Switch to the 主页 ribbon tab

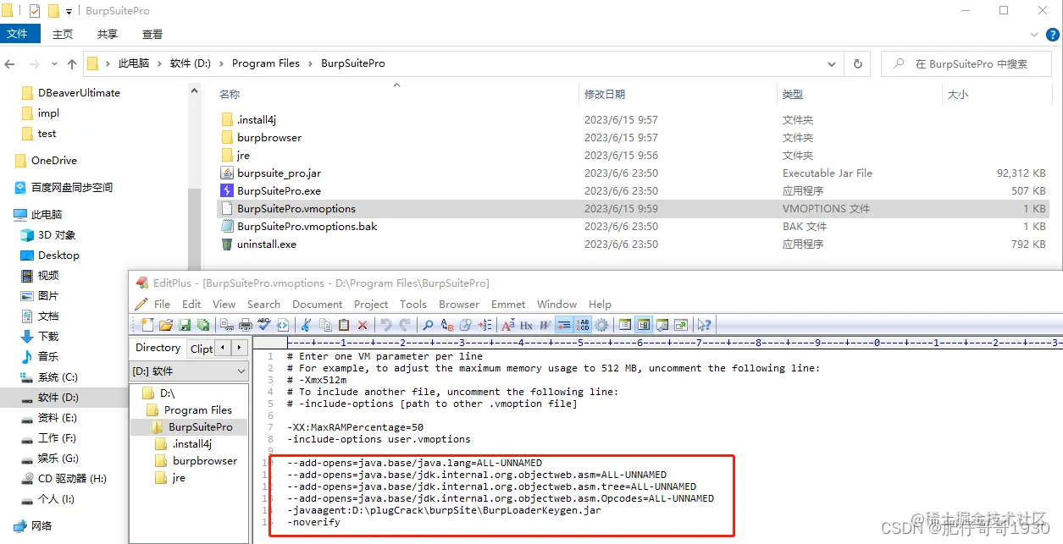(63, 34)
